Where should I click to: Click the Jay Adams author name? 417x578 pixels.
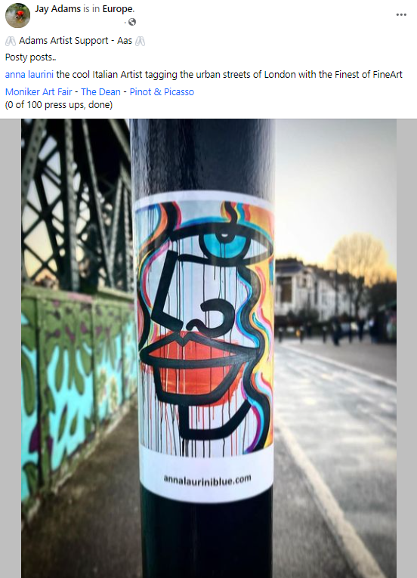point(57,9)
